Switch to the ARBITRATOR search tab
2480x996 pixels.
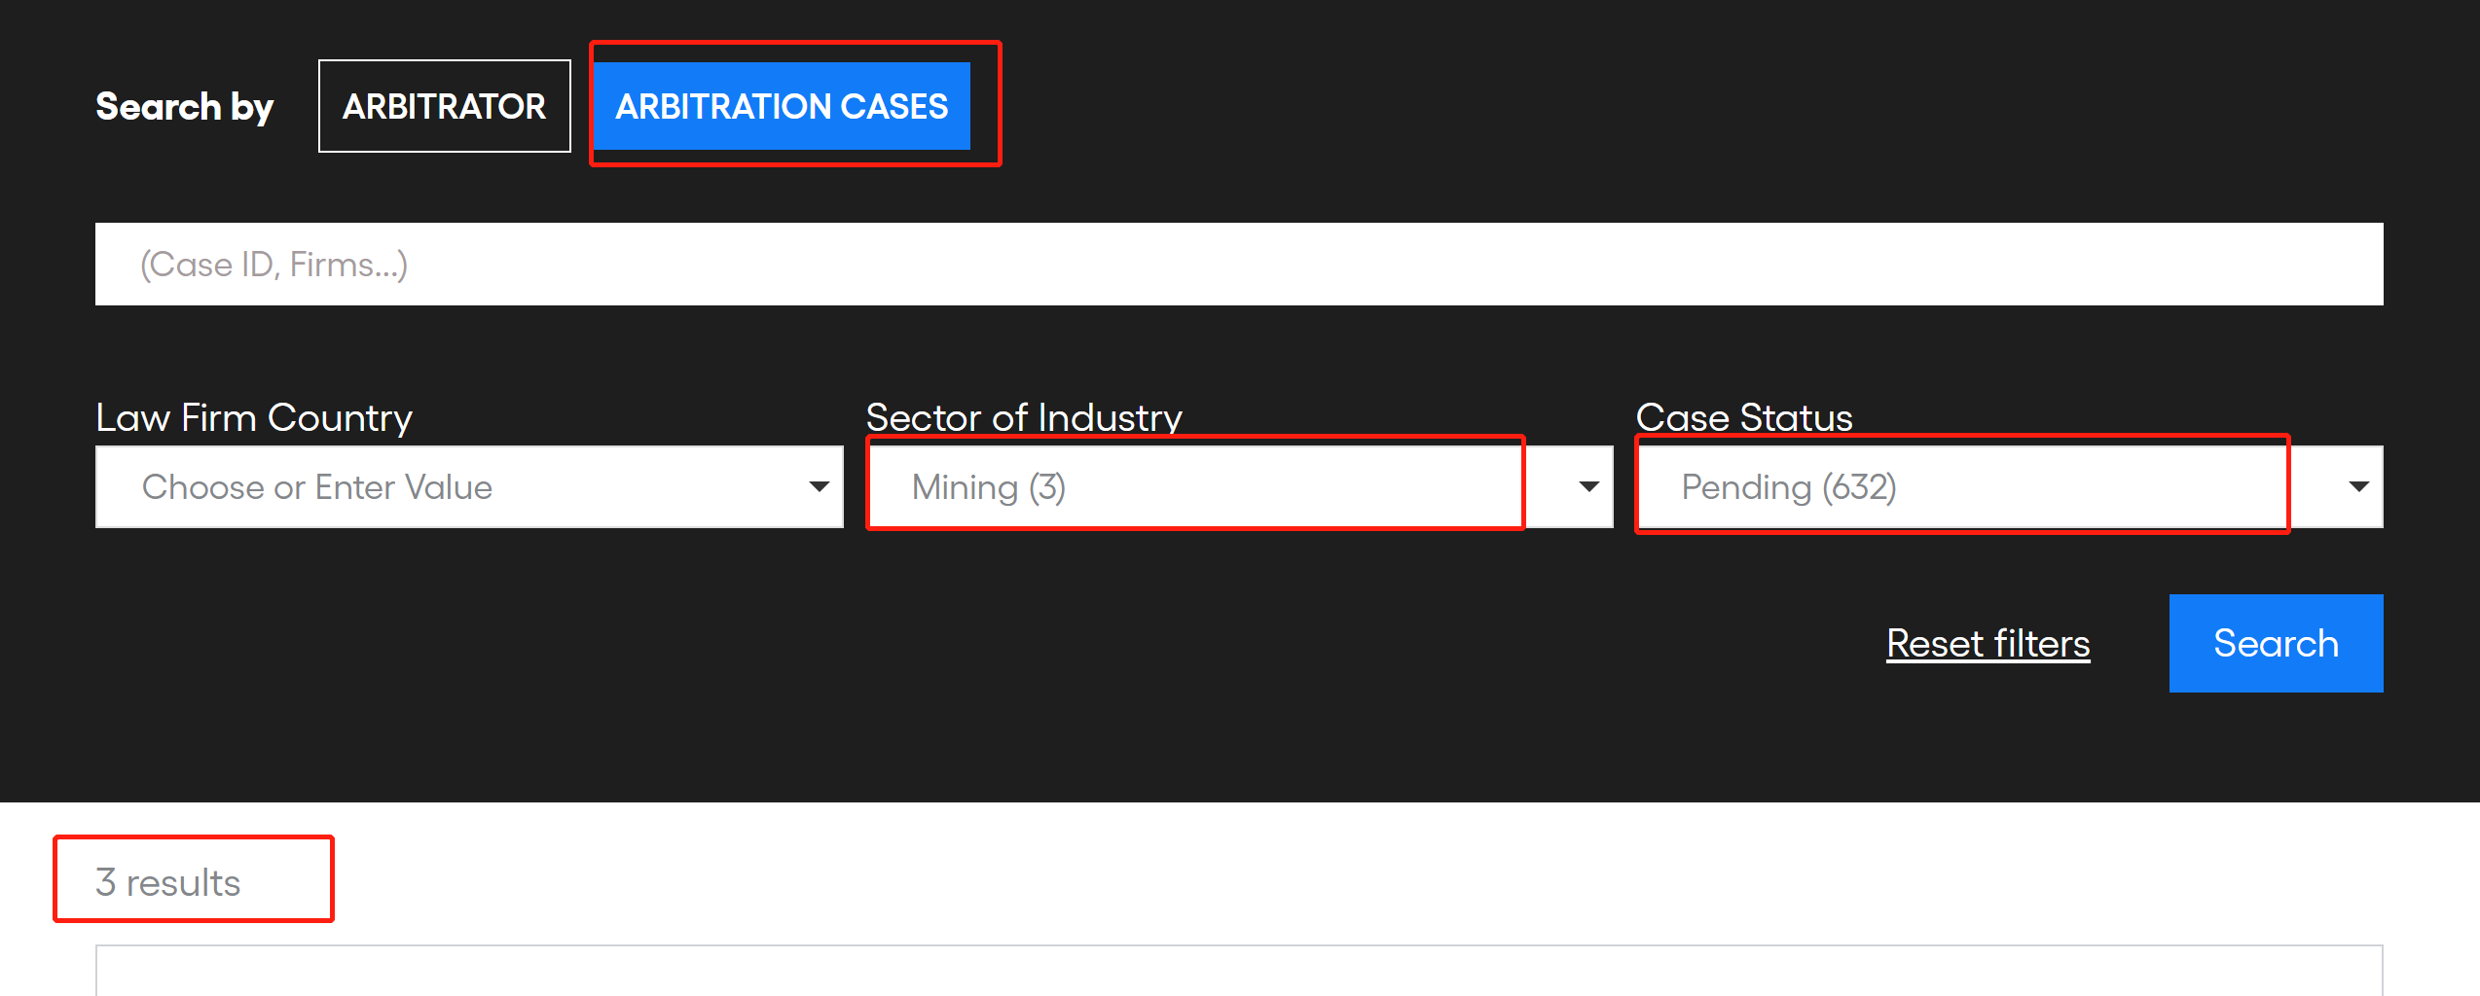tap(444, 106)
